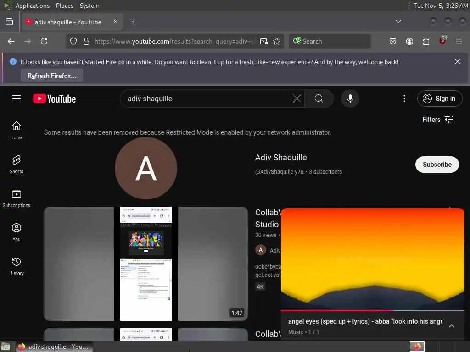Dismiss the Firefox refresh notification
This screenshot has height=352, width=470.
(x=458, y=61)
